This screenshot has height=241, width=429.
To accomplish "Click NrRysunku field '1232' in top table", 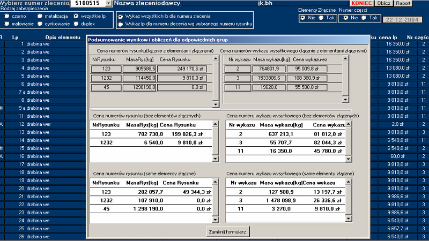I will [106, 78].
